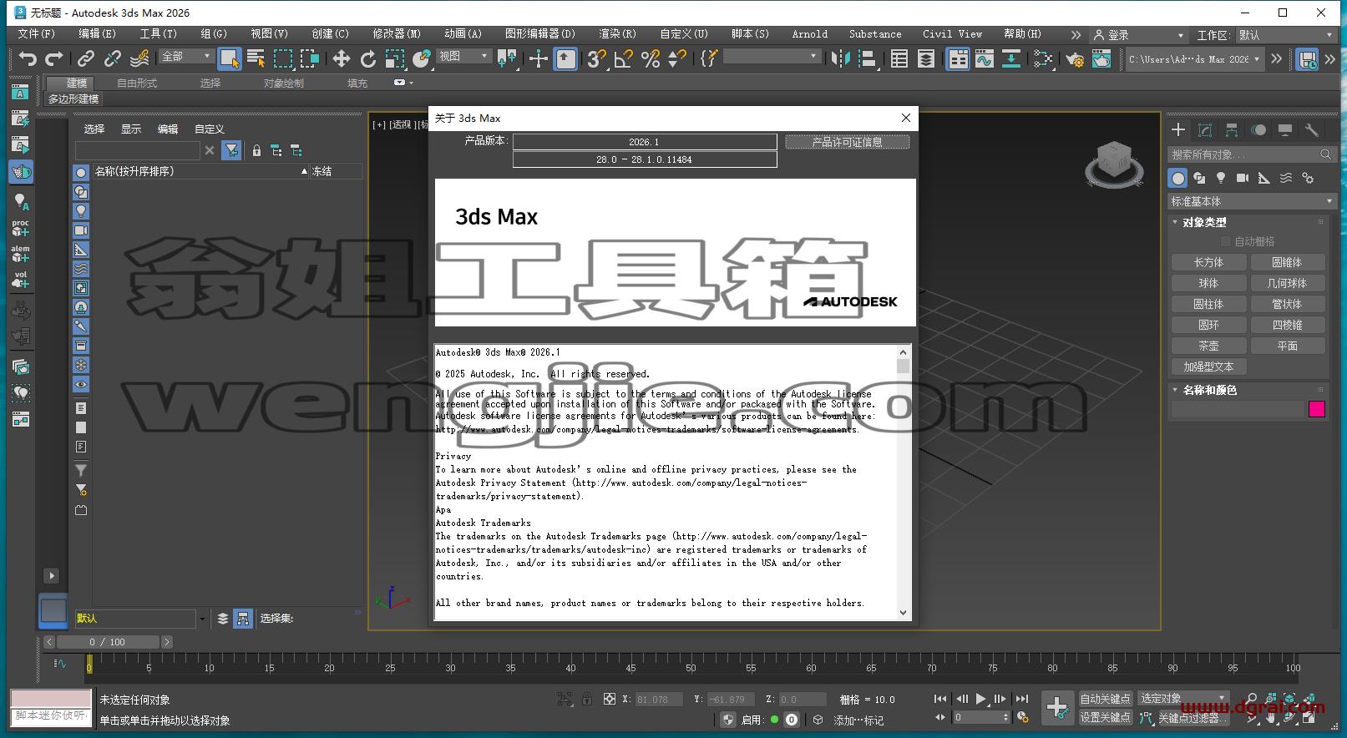
Task: Toggle the Percent Snap icon
Action: point(651,58)
